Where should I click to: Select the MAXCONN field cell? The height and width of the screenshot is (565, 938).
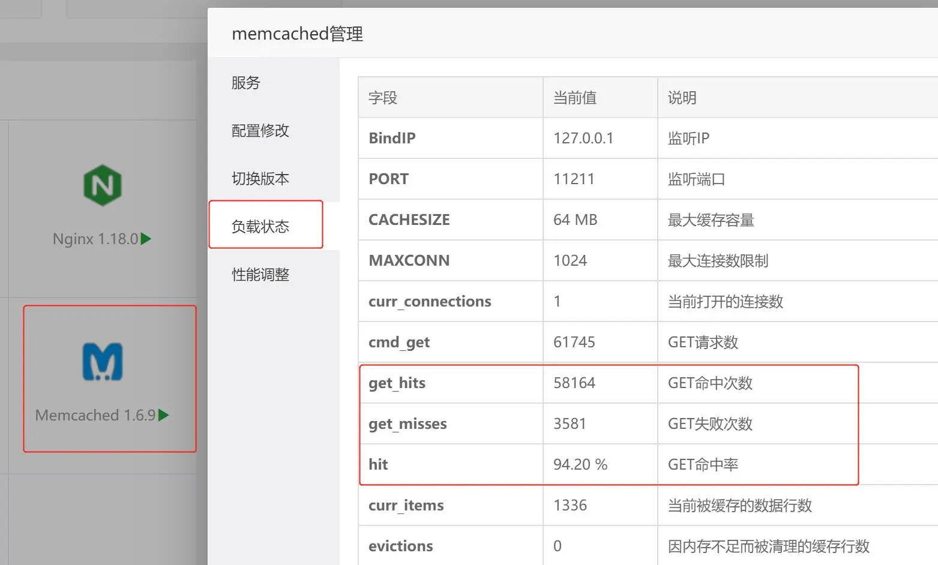coord(451,260)
